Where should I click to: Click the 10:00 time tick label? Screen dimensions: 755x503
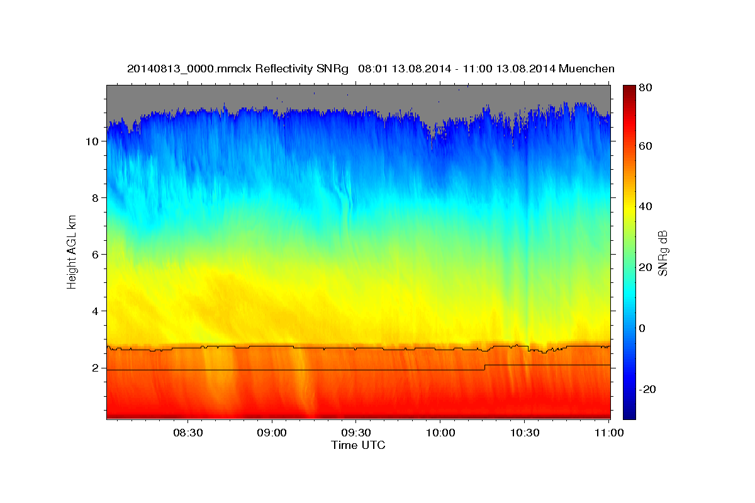coord(440,433)
